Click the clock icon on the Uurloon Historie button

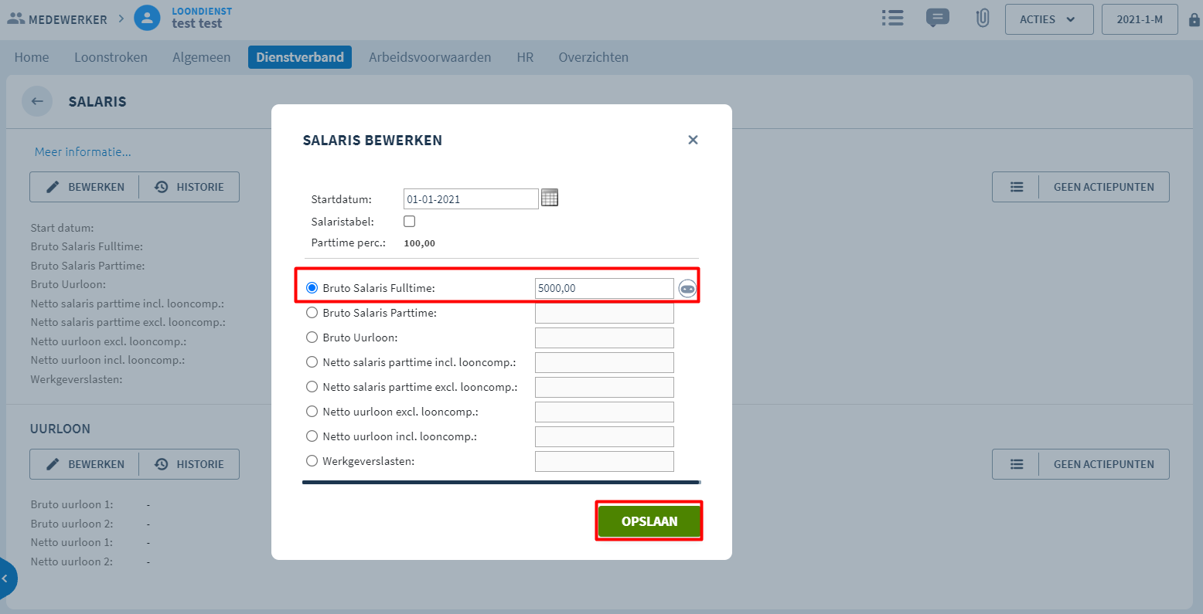click(162, 463)
